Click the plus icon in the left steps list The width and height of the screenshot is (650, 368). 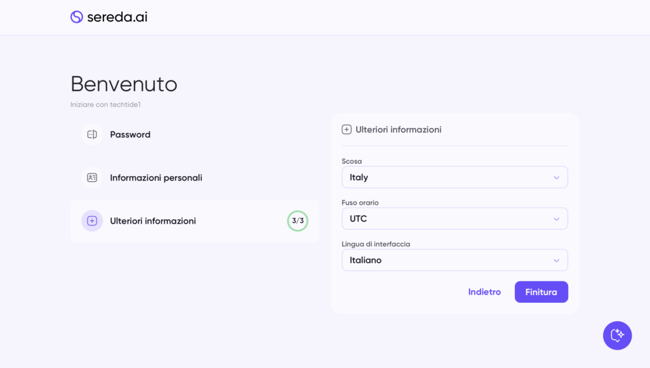[x=92, y=221]
